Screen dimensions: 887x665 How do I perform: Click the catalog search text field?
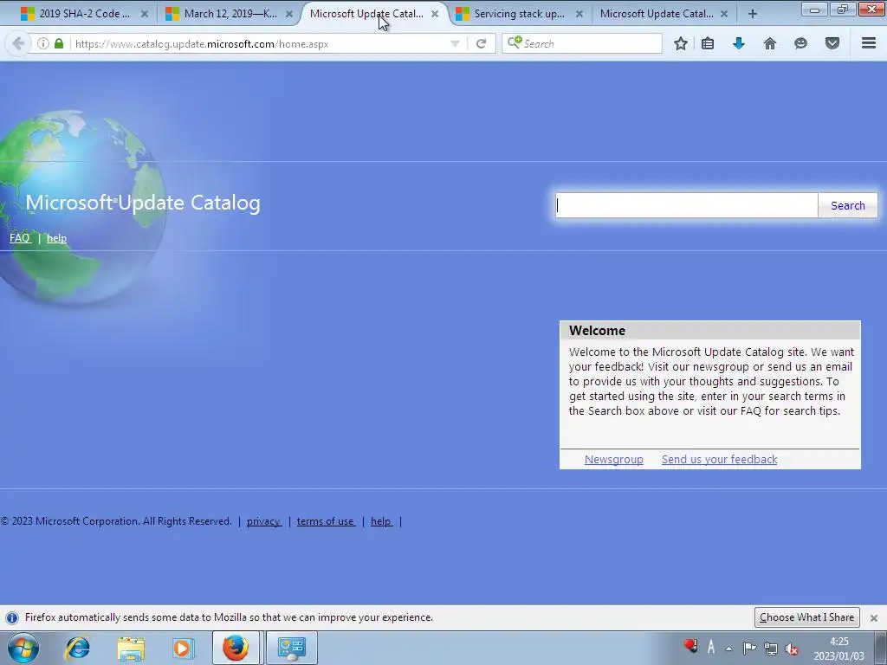687,205
